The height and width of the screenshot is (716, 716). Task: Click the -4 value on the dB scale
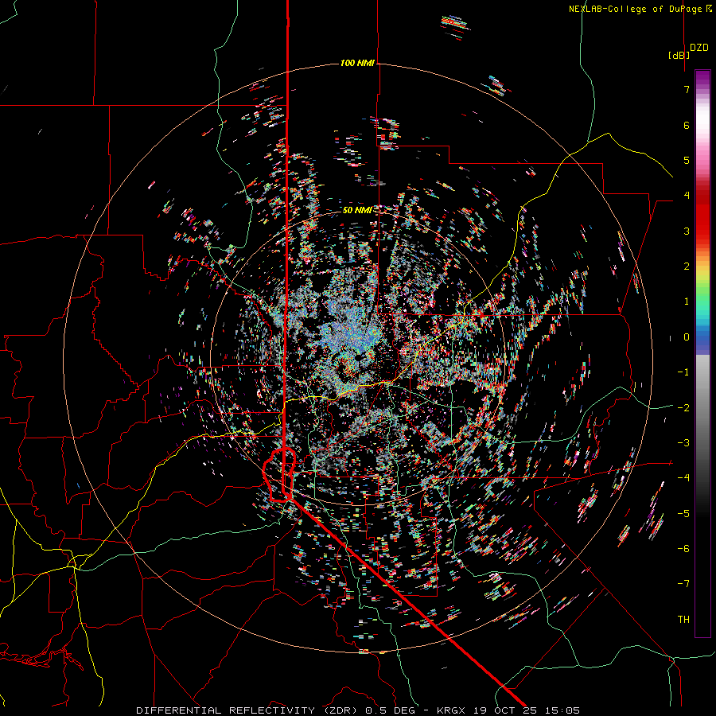pyautogui.click(x=683, y=478)
